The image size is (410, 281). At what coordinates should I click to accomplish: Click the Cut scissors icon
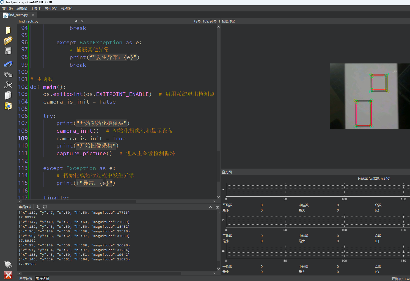click(x=8, y=85)
